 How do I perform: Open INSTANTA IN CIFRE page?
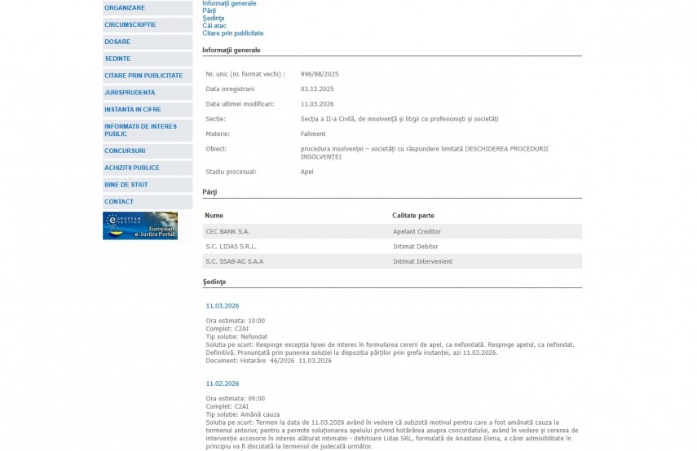tap(135, 109)
